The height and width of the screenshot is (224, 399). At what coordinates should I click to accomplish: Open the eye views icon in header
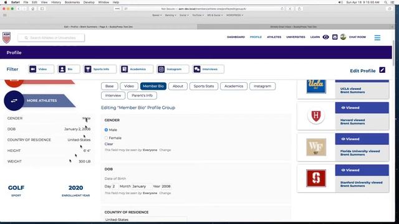(x=325, y=37)
